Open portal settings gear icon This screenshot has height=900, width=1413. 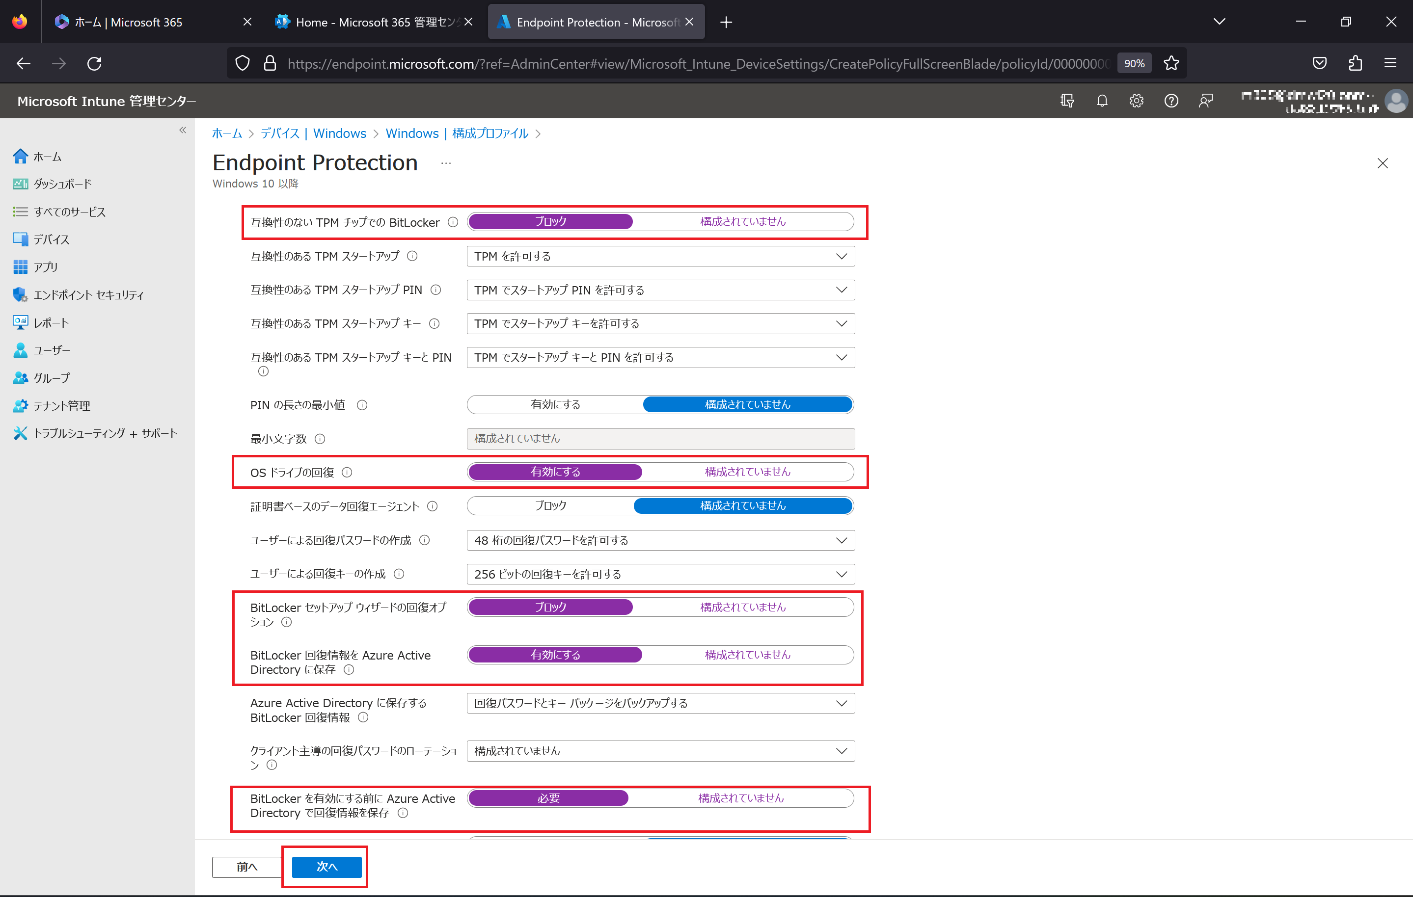click(1137, 101)
